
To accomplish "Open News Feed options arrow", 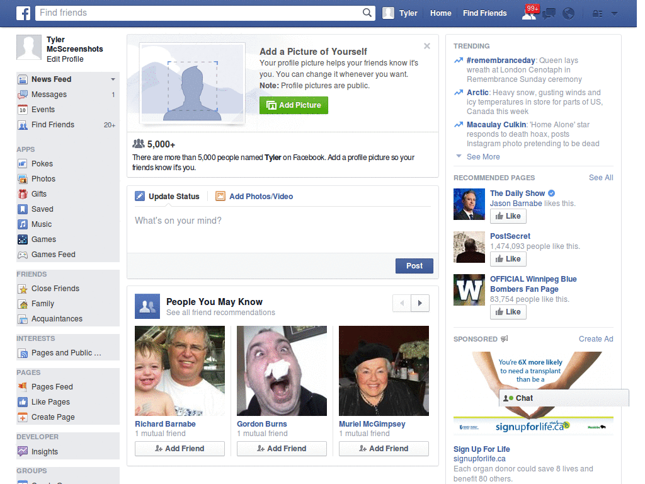I will point(113,79).
